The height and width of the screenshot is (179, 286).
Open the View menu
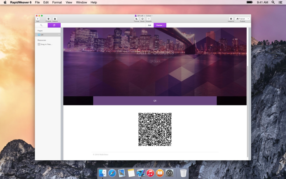69,2
